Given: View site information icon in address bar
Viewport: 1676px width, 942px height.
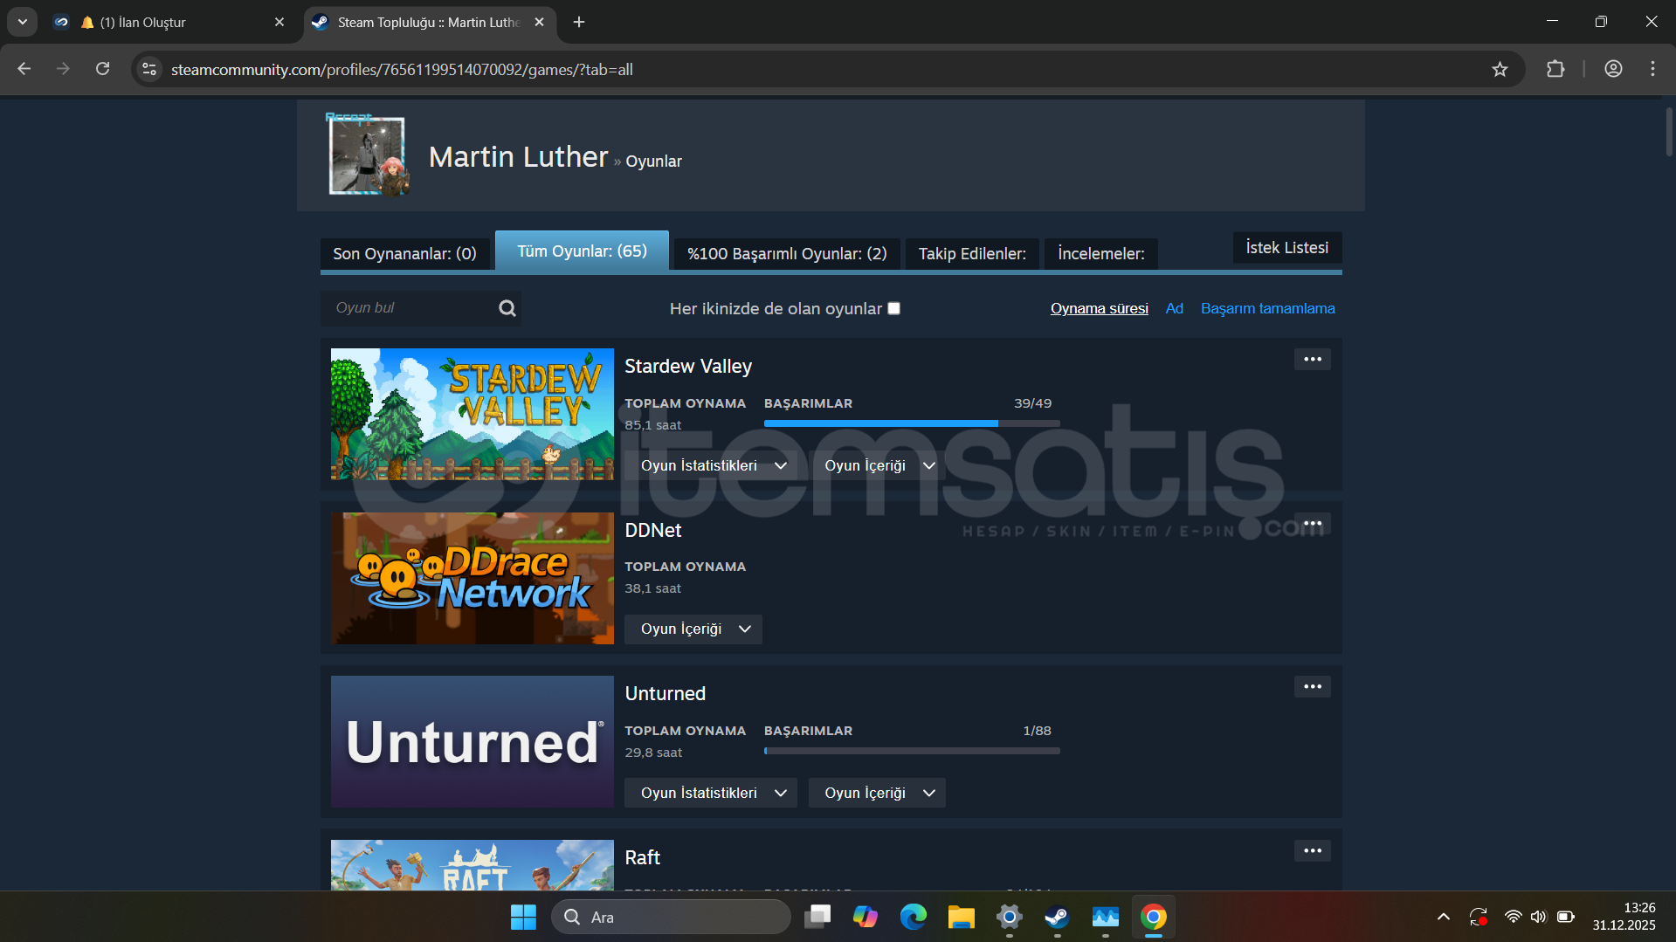Looking at the screenshot, I should 149,69.
